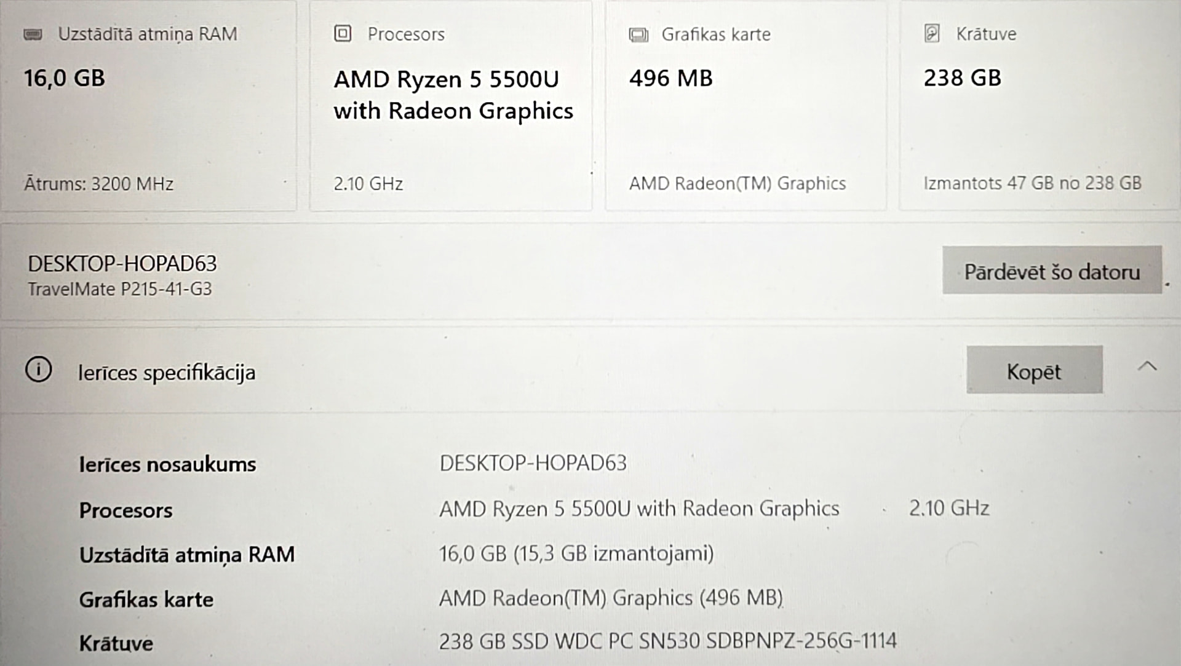Click TravelMate P215-41-G3 model text
Image resolution: width=1181 pixels, height=666 pixels.
[x=120, y=289]
